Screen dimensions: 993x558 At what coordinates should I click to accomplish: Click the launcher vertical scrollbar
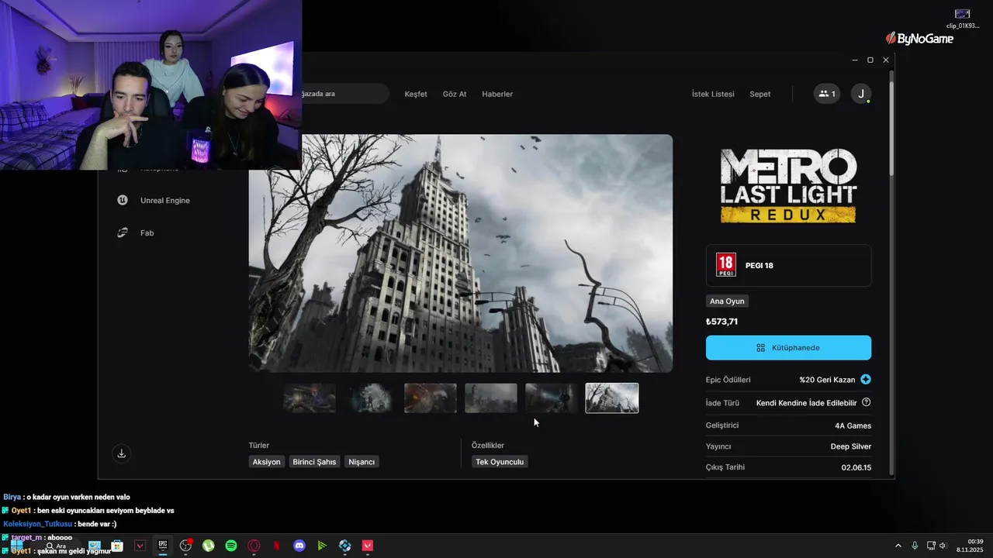[x=891, y=124]
